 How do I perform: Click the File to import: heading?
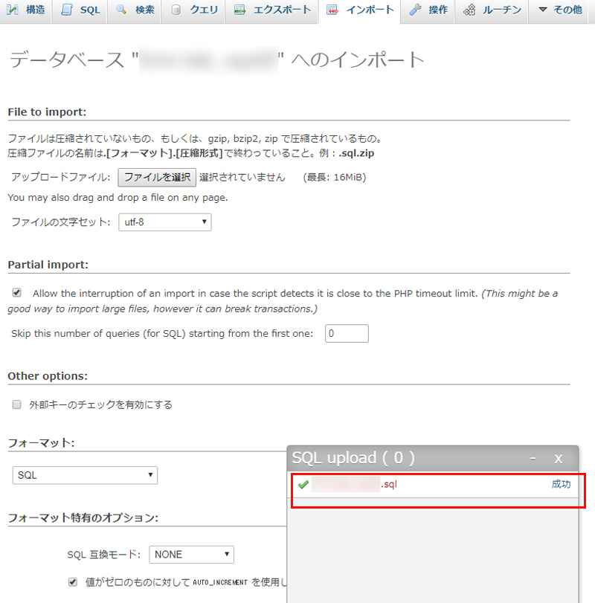click(48, 112)
